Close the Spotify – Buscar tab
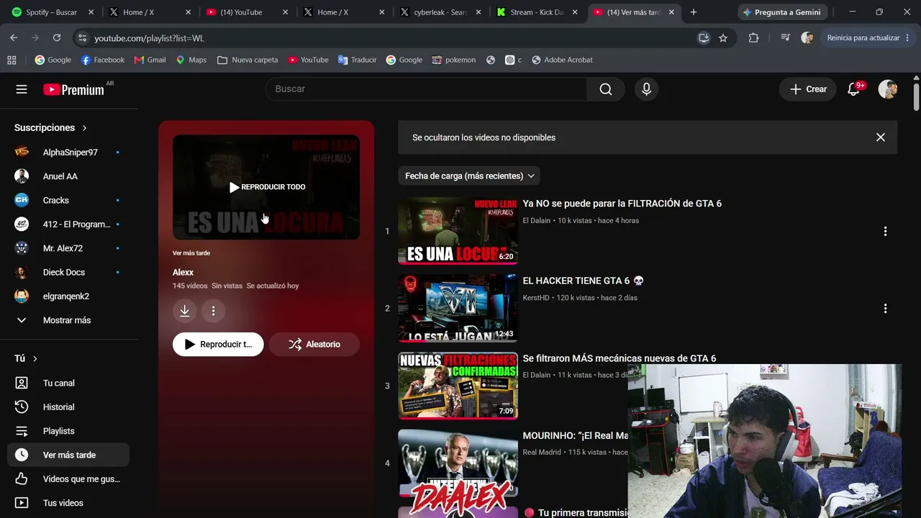921x518 pixels. (x=91, y=12)
